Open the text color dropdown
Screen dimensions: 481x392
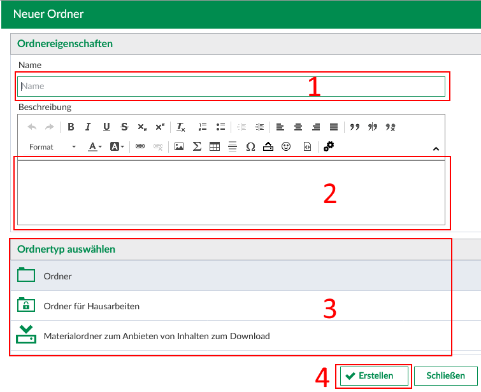95,146
